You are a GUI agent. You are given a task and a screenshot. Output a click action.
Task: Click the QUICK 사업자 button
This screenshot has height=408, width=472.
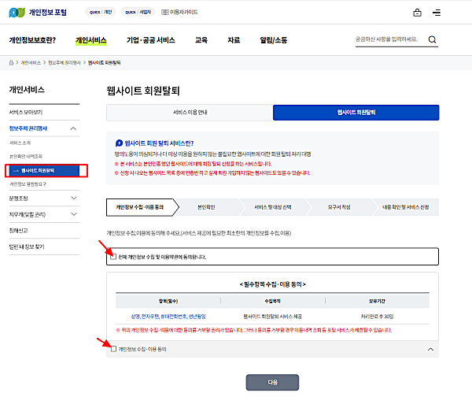(x=138, y=12)
